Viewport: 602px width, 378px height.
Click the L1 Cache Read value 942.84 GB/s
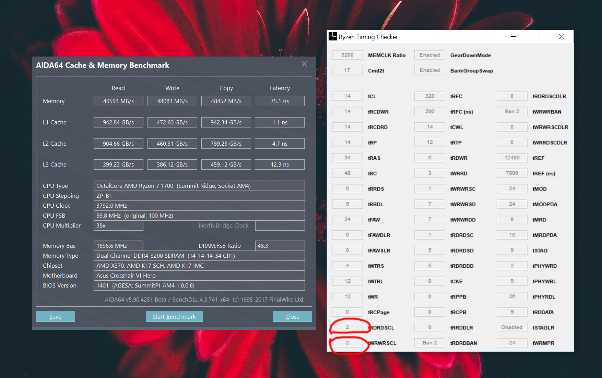118,122
